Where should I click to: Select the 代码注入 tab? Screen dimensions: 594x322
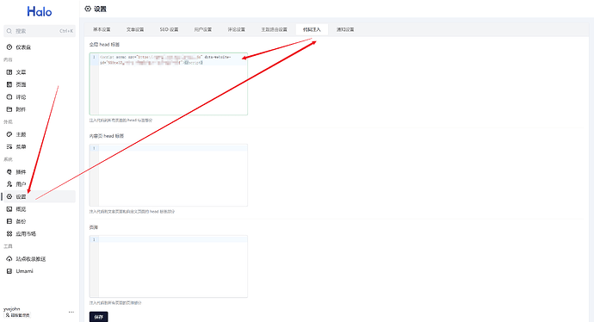tap(312, 29)
